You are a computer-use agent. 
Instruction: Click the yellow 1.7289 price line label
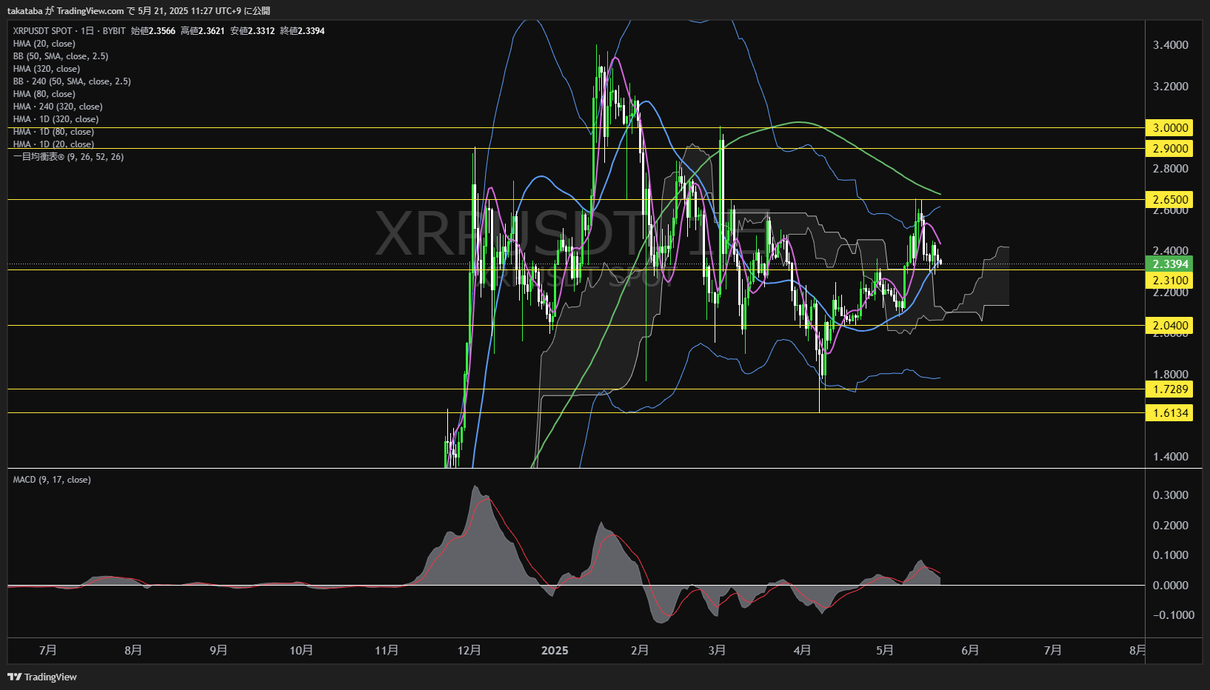[1169, 389]
